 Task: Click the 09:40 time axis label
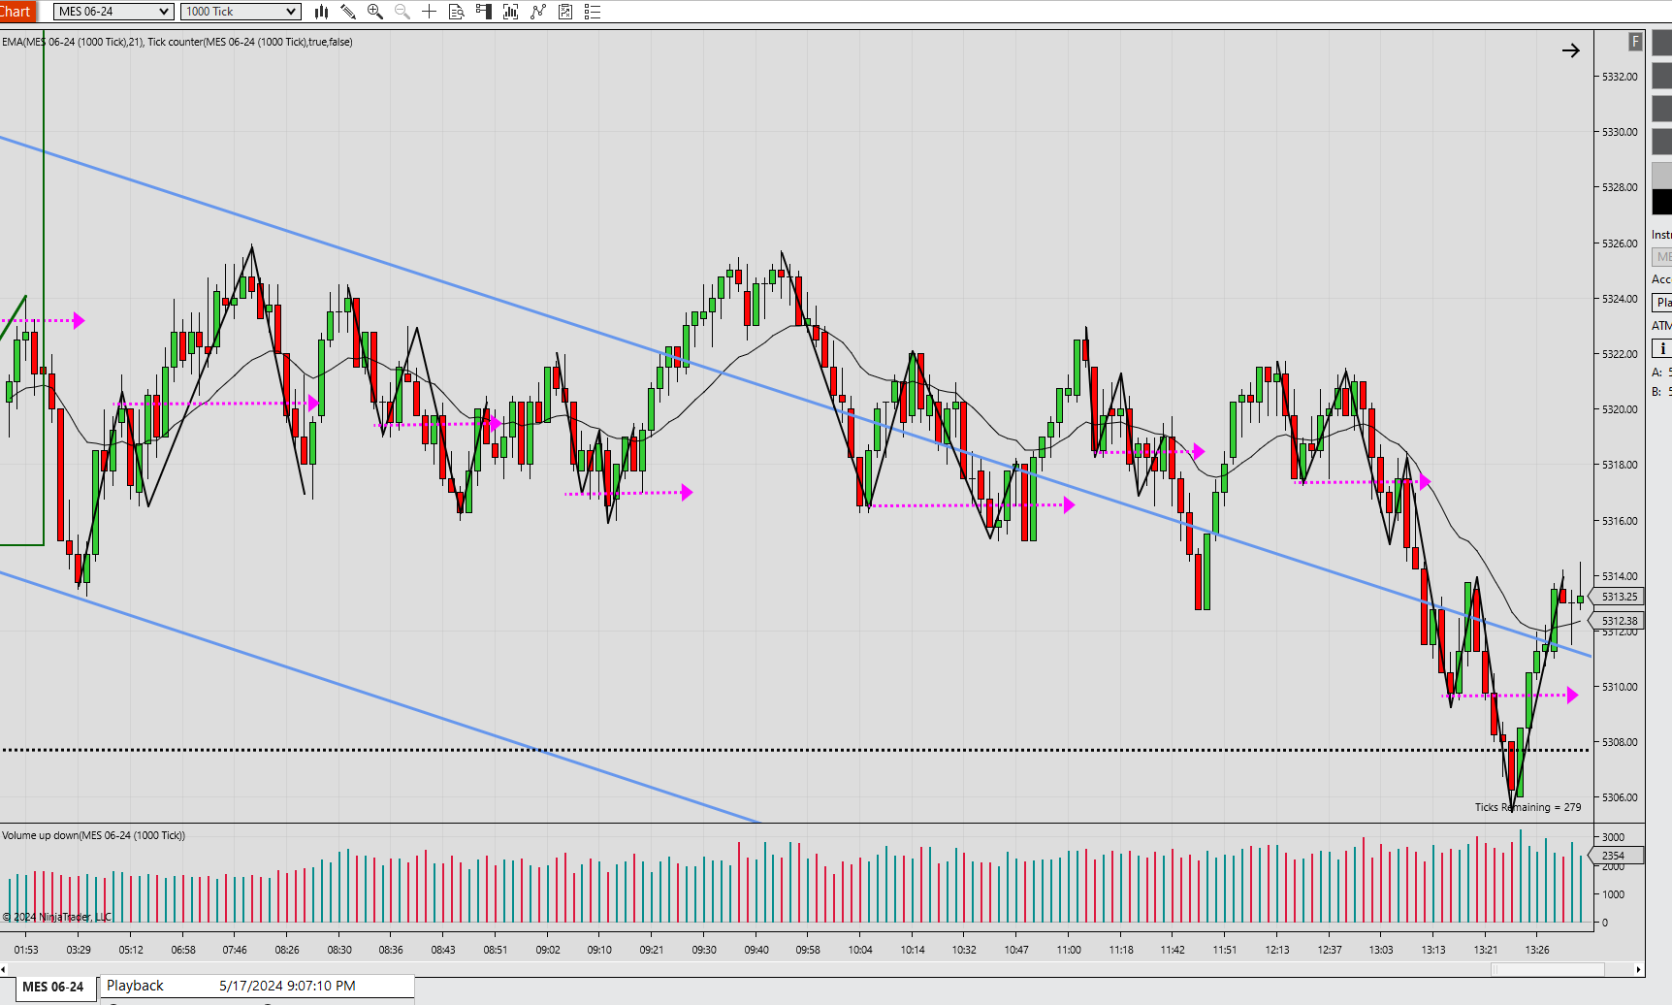(756, 950)
